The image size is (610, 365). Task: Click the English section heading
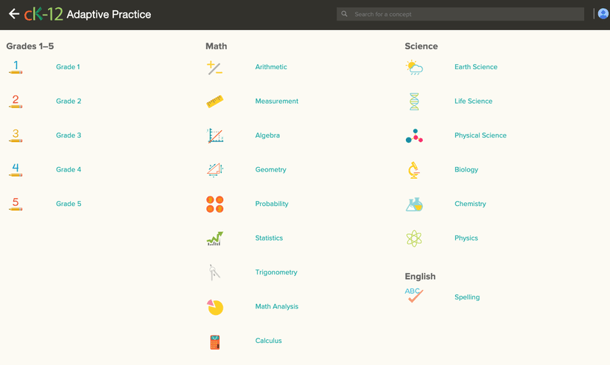pyautogui.click(x=420, y=277)
